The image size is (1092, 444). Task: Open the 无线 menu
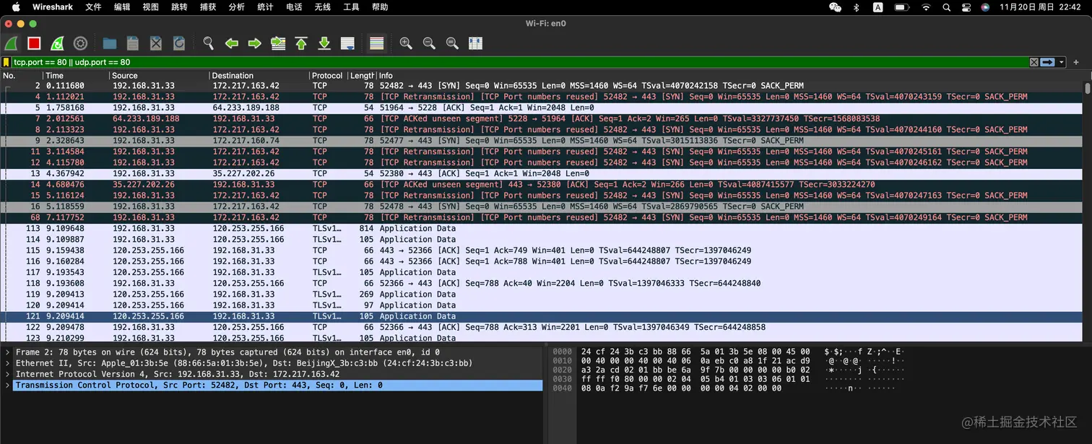pos(323,7)
